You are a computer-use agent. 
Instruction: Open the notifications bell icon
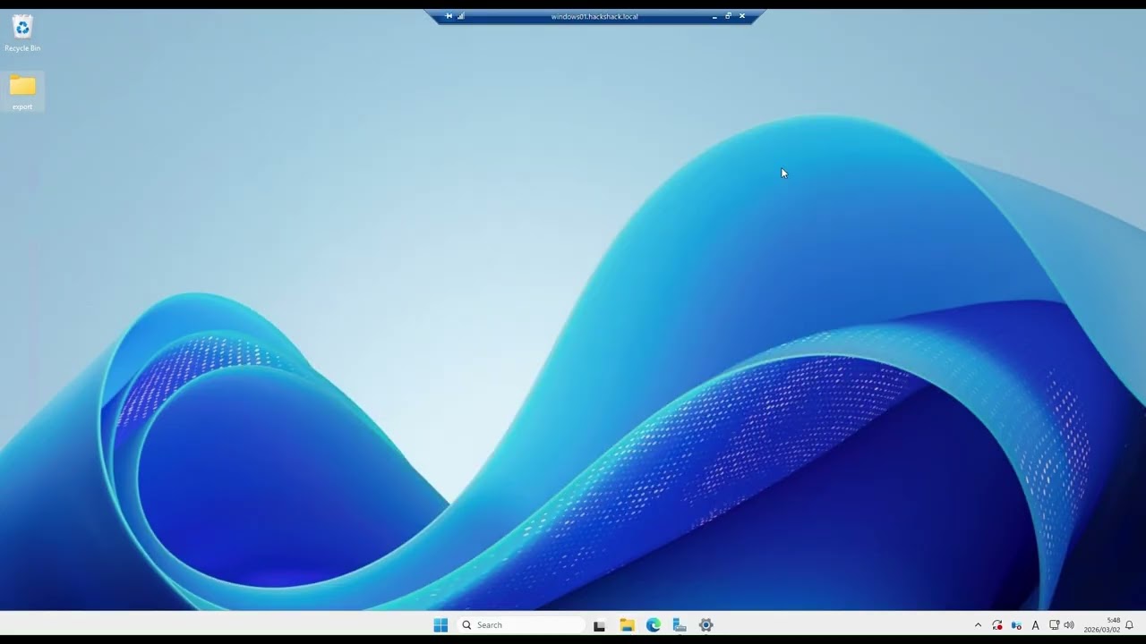pyautogui.click(x=1129, y=625)
